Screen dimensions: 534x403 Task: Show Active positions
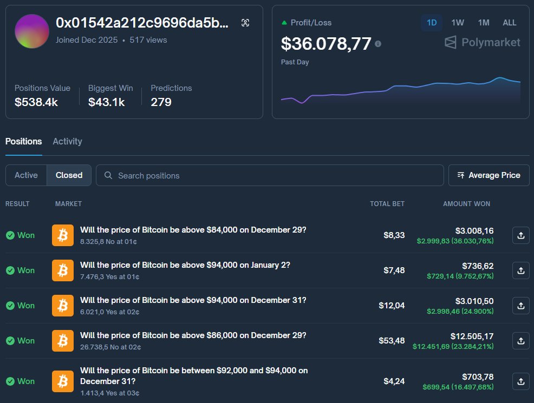(x=26, y=175)
